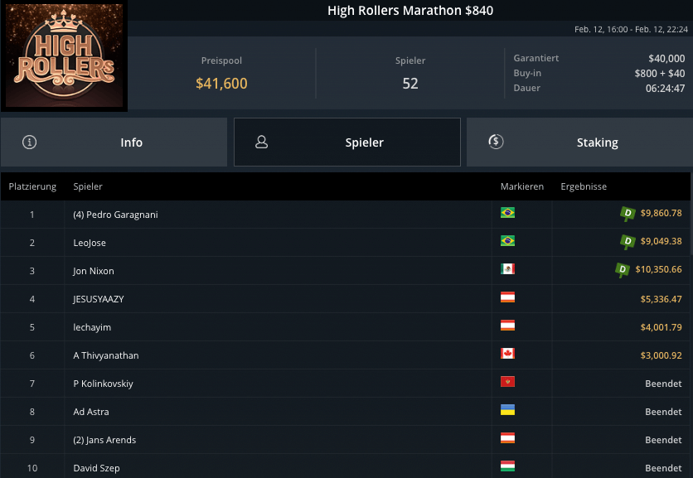This screenshot has height=478, width=693.
Task: Click the info circle icon
Action: pyautogui.click(x=30, y=142)
